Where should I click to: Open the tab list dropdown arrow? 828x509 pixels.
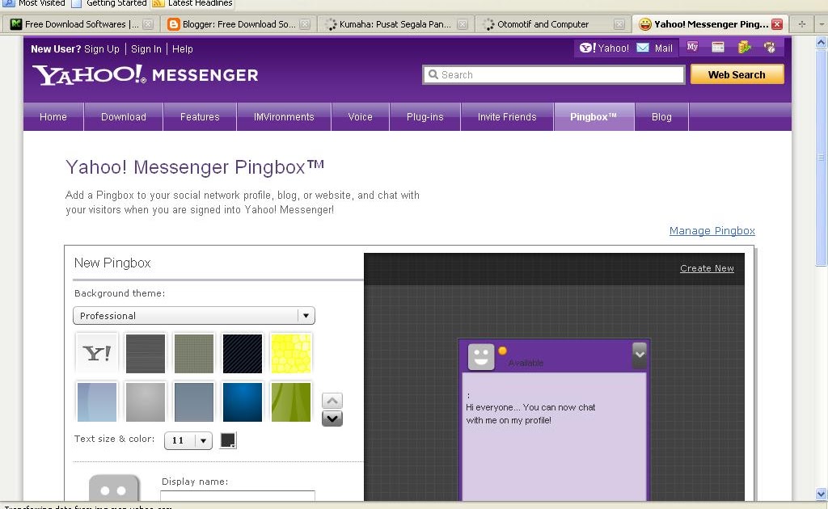click(x=822, y=24)
